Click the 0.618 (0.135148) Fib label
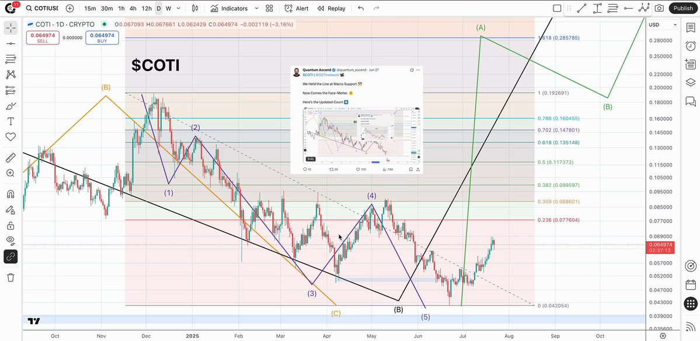The height and width of the screenshot is (341, 700). (x=559, y=143)
